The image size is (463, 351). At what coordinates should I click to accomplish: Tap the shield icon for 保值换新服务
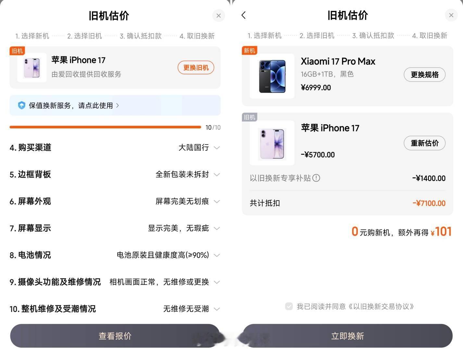(21, 105)
